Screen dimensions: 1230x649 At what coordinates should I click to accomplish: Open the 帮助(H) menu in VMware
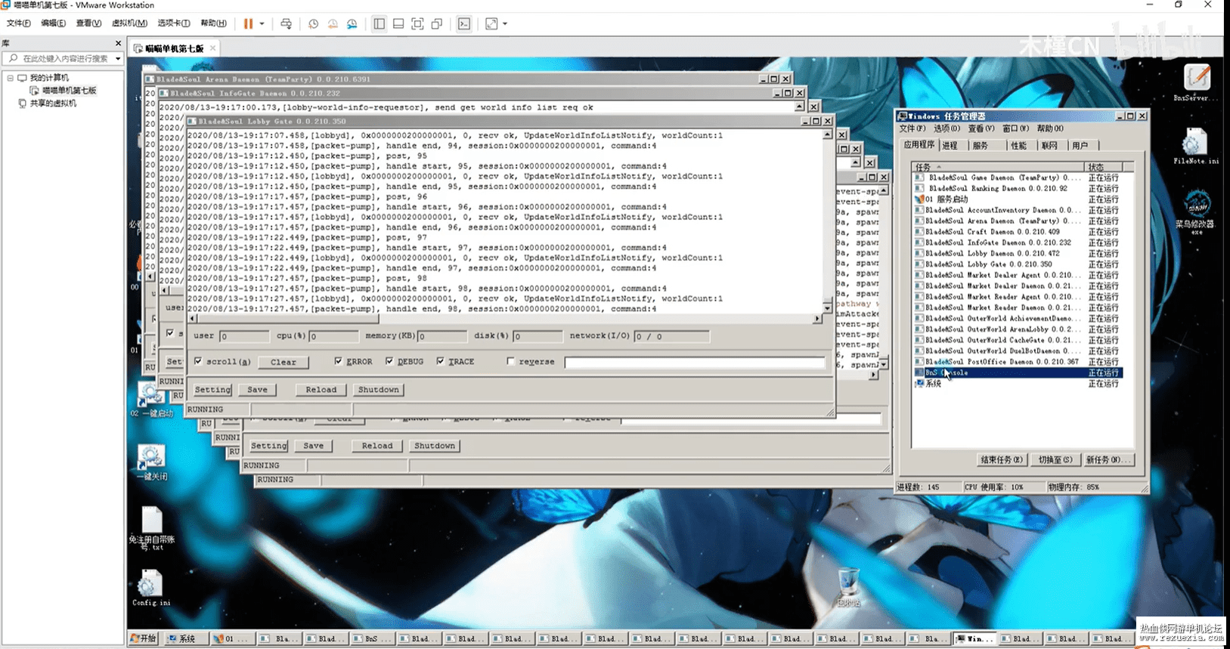pyautogui.click(x=213, y=23)
